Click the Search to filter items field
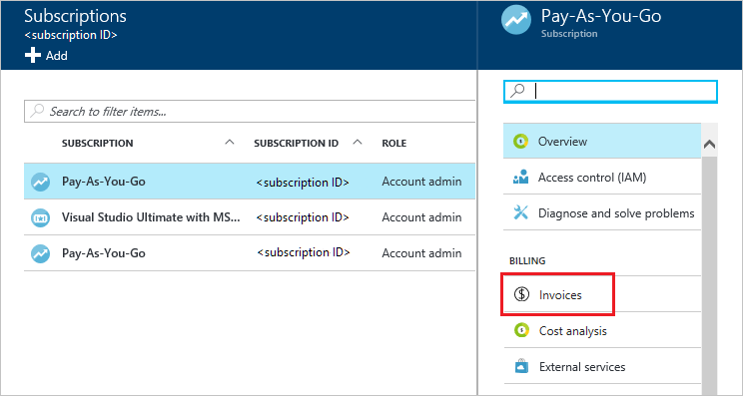The width and height of the screenshot is (743, 396). pyautogui.click(x=250, y=111)
